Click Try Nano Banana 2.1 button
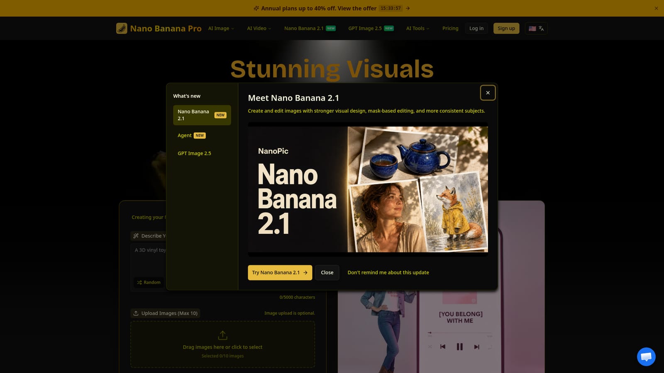Viewport: 664px width, 373px height. tap(280, 273)
